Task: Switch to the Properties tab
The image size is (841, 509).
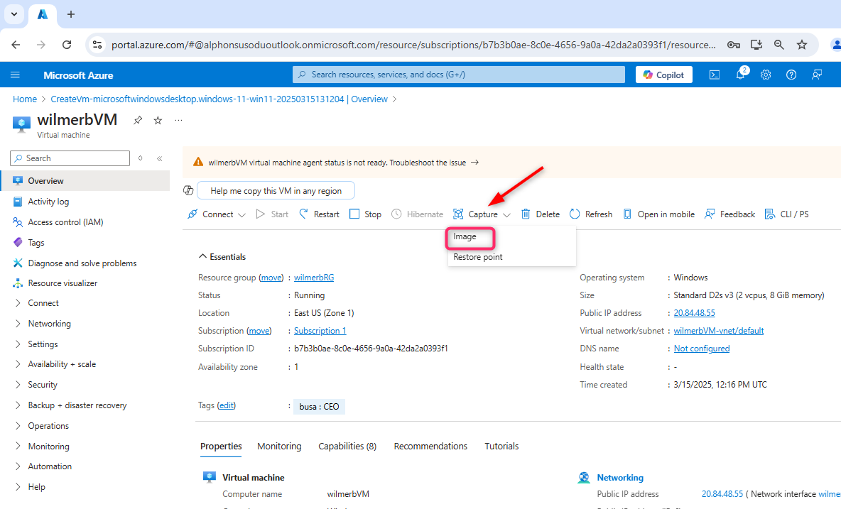Action: point(221,447)
